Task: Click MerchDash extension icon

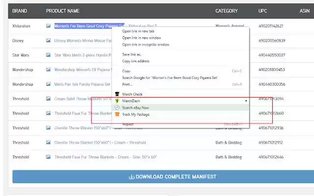Action: [117, 101]
